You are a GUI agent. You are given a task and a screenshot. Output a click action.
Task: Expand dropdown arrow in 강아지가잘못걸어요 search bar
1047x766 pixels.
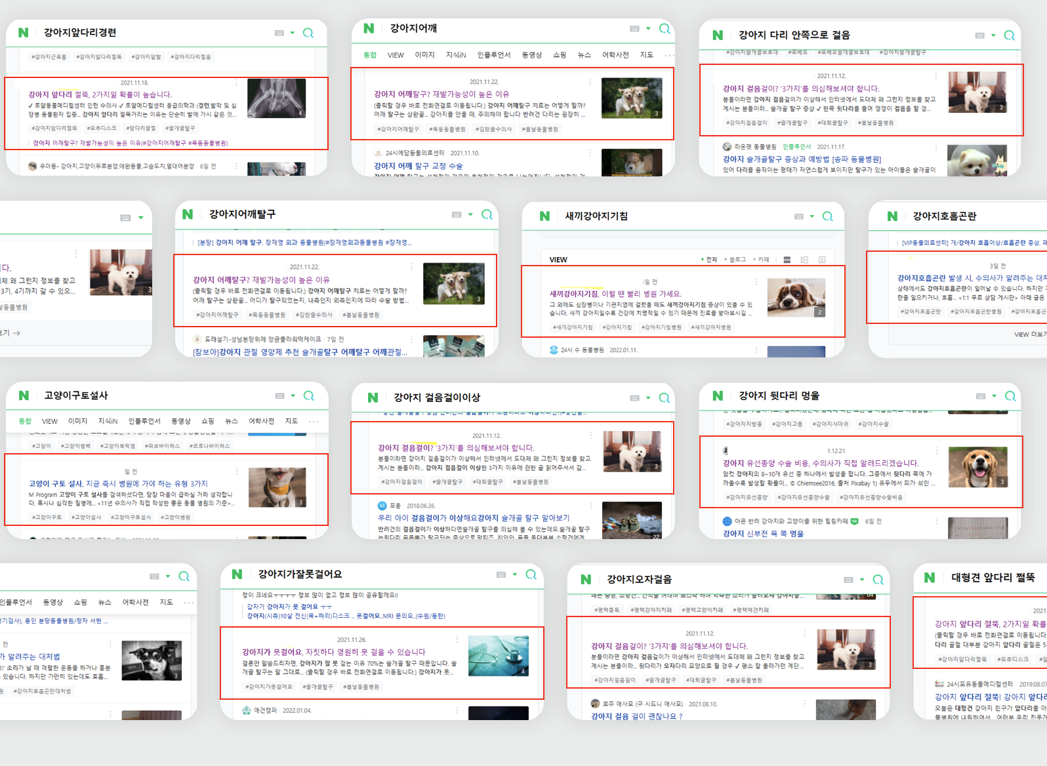pos(515,574)
